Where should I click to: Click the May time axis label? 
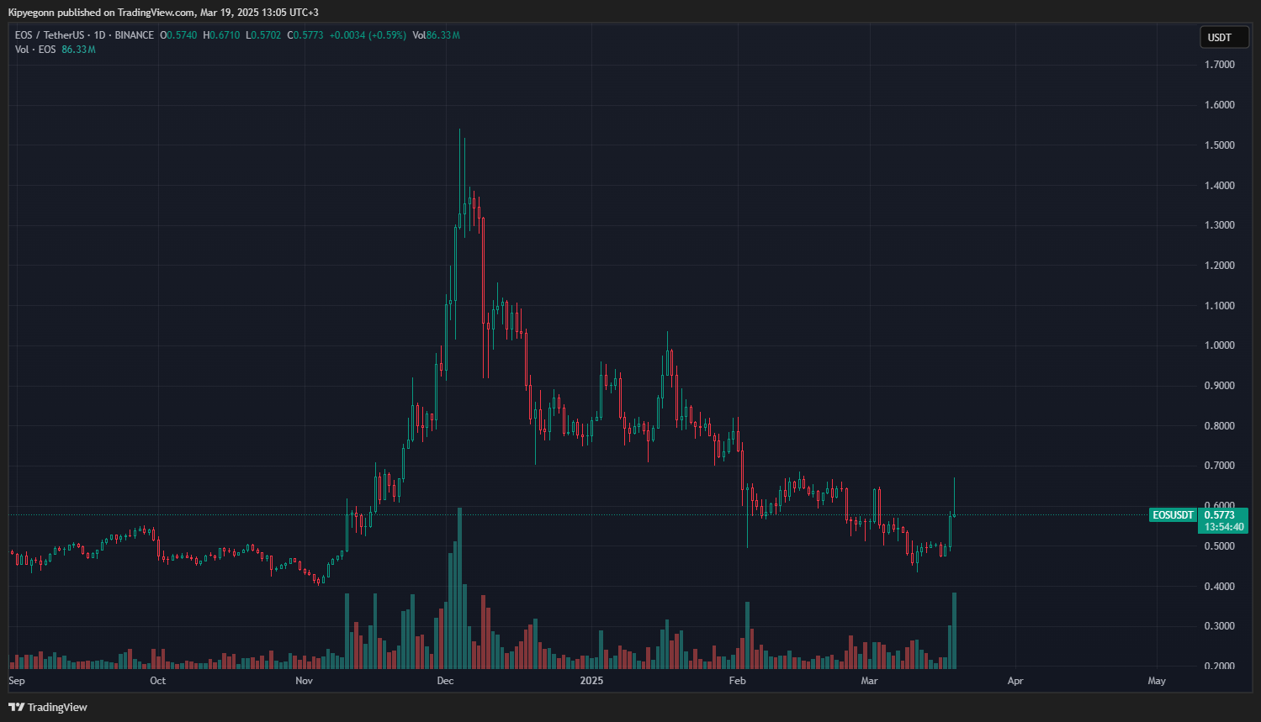click(1157, 681)
